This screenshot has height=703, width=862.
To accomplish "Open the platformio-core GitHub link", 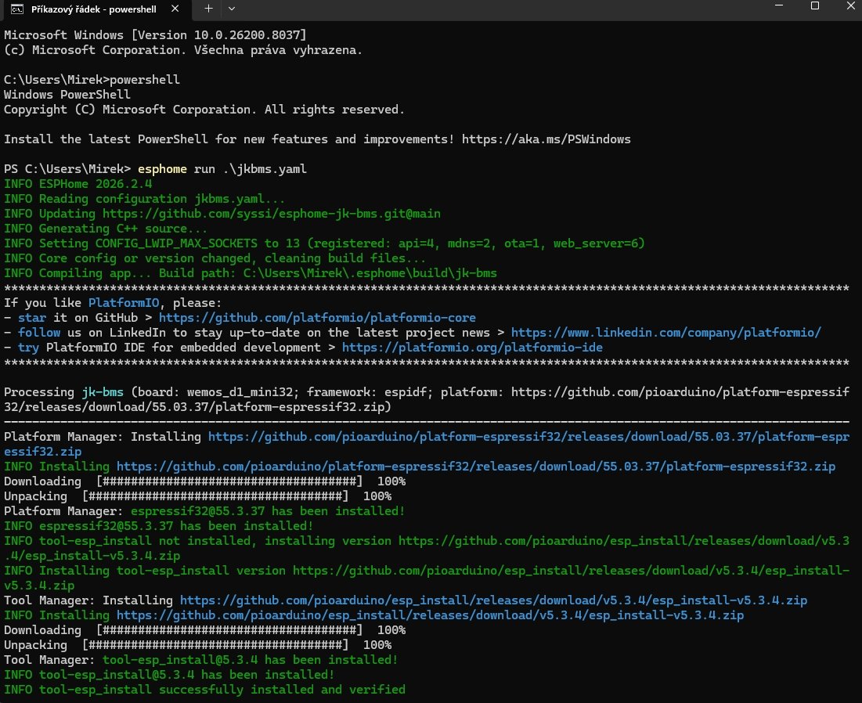I will click(317, 318).
